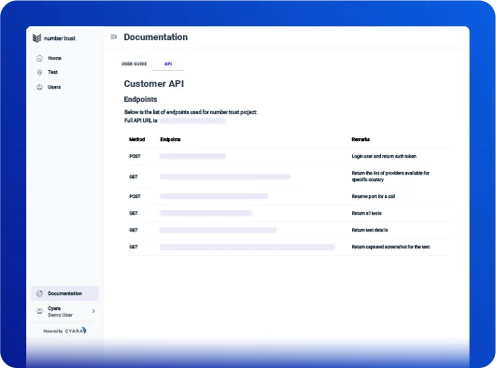This screenshot has width=496, height=368.
Task: Click the Endpoints section heading
Action: pos(140,99)
